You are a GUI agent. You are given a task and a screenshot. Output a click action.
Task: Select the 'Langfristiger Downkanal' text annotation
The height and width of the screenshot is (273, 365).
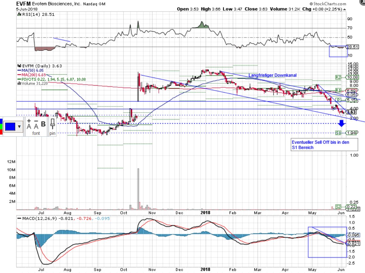click(273, 75)
